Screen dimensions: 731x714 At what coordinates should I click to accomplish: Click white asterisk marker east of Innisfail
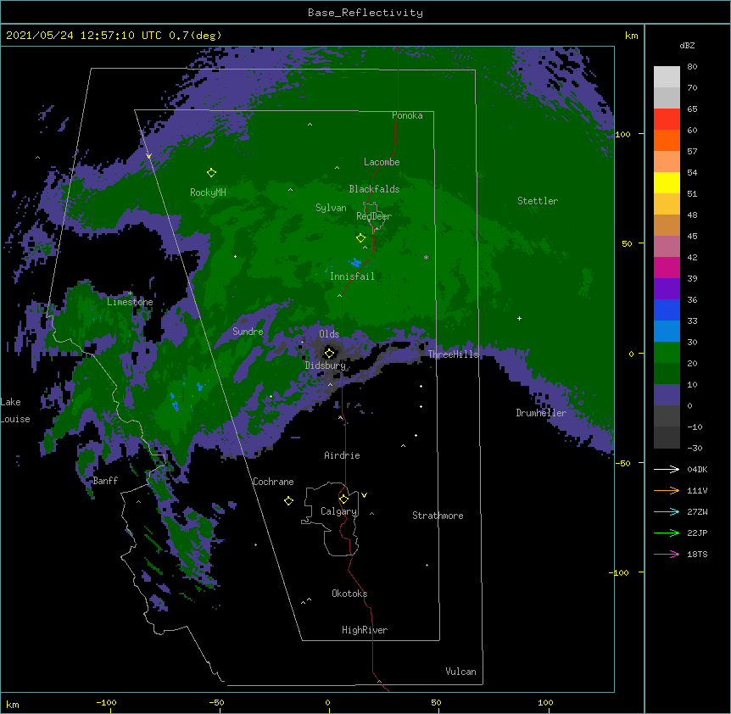[x=426, y=257]
